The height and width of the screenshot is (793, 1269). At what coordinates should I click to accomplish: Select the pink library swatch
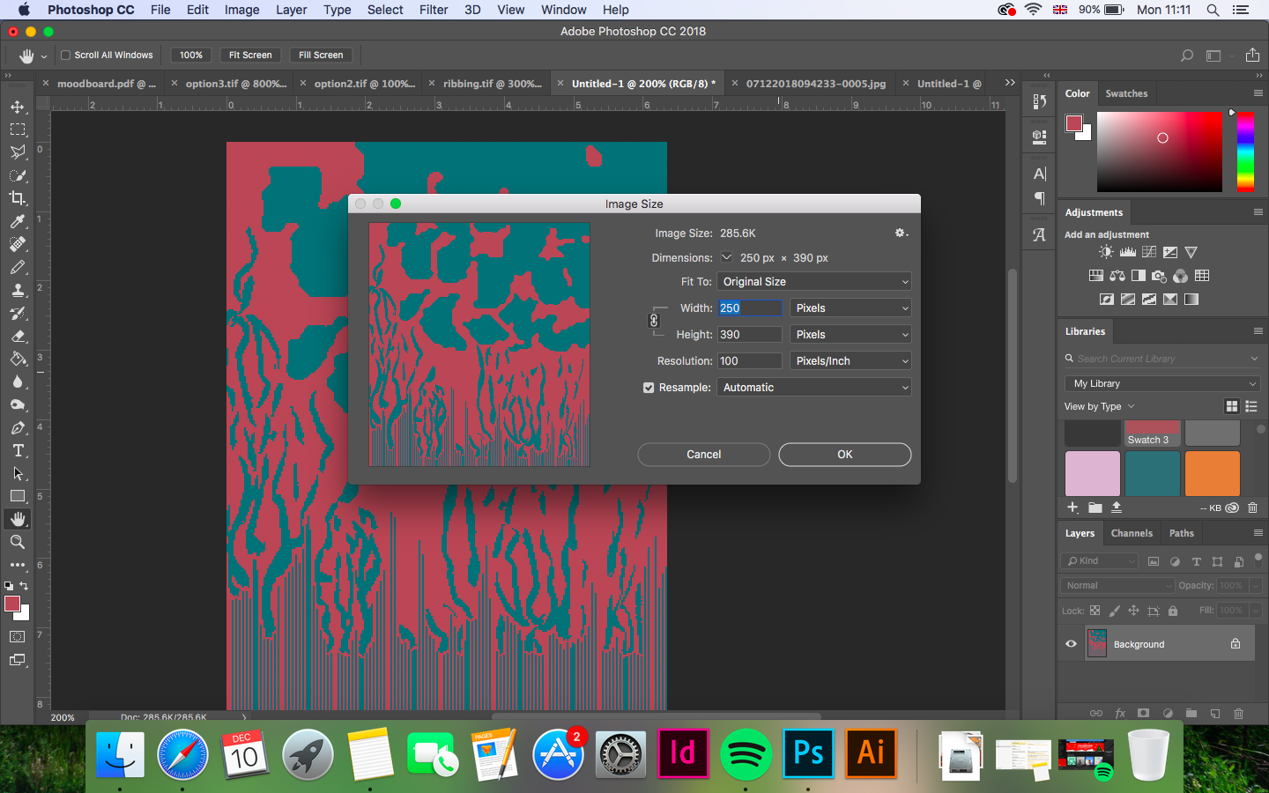[1093, 474]
